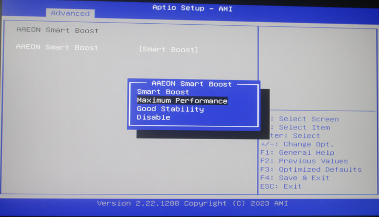The image size is (379, 217).
Task: Pick Good Stability from the popup
Action: [x=171, y=109]
